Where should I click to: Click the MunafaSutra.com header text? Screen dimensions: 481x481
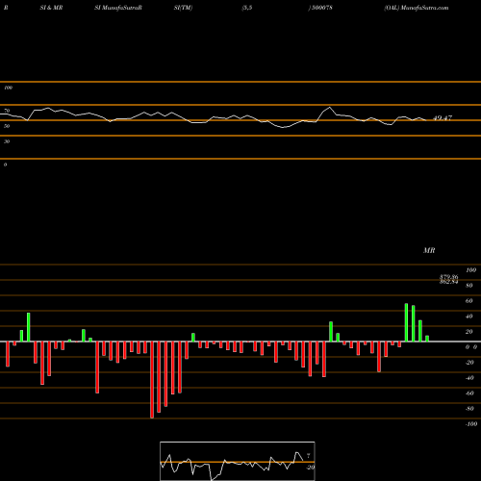pos(424,8)
